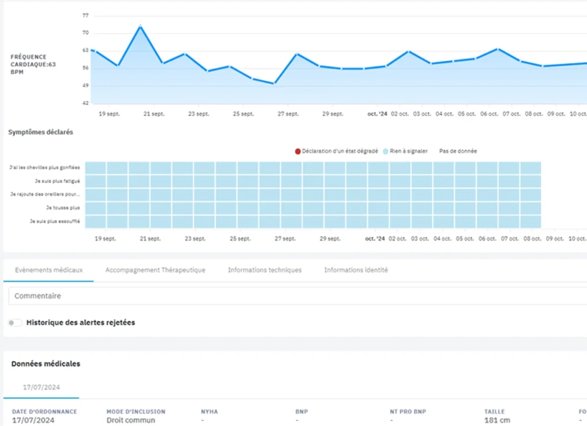
Task: Select the 'Je tousse plus' symptom label
Action: (x=63, y=207)
